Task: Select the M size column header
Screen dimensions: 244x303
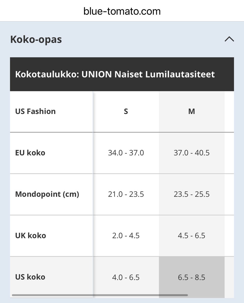Action: [x=192, y=111]
